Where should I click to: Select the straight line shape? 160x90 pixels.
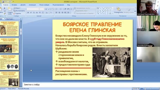pos(100,8)
